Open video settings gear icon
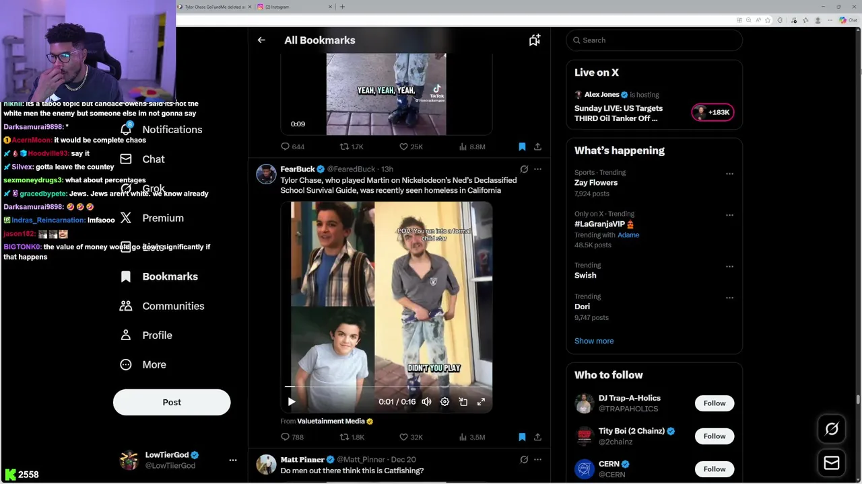 point(444,402)
